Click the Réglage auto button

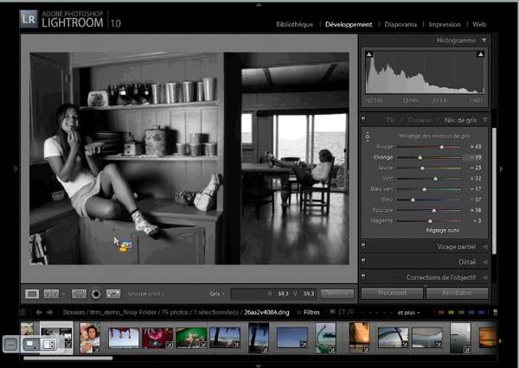tap(443, 231)
